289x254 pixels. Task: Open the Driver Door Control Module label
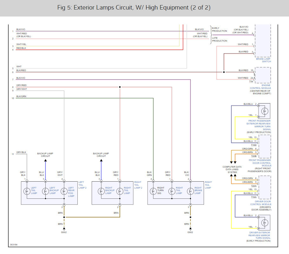click(x=261, y=203)
